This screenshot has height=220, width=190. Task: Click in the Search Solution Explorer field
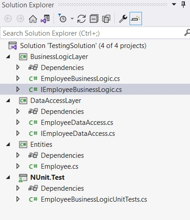[92, 33]
